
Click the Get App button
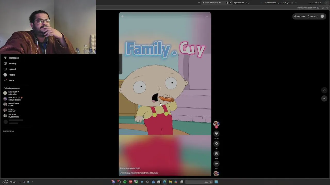pos(312,16)
